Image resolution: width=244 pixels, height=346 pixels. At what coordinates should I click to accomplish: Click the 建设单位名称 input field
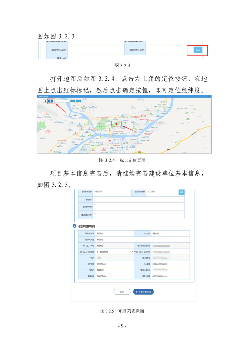(114, 233)
